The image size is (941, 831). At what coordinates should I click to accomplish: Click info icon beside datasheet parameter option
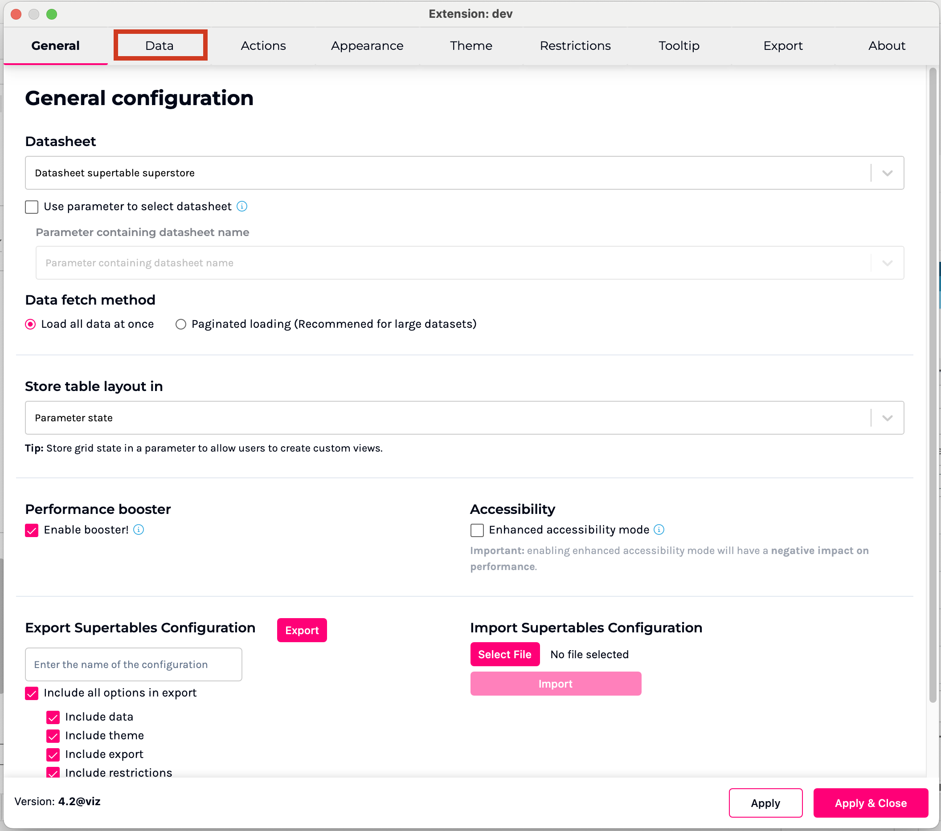(x=241, y=206)
